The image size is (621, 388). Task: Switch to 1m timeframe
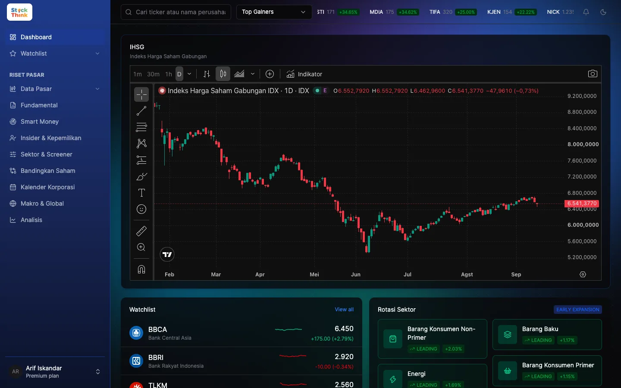point(138,74)
